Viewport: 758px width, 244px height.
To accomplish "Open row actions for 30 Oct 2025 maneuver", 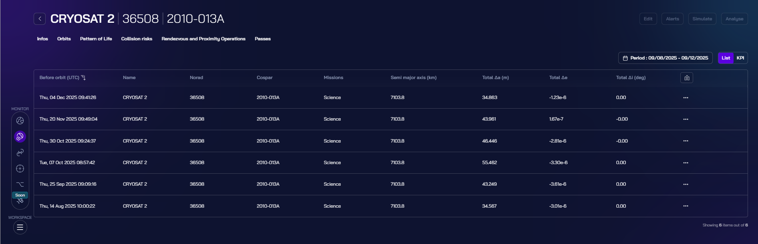I will pyautogui.click(x=686, y=141).
